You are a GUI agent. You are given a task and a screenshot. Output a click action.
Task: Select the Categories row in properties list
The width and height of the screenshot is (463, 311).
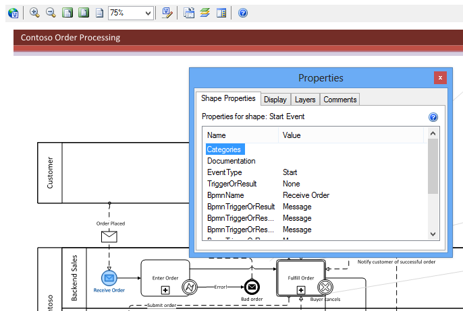click(x=224, y=149)
